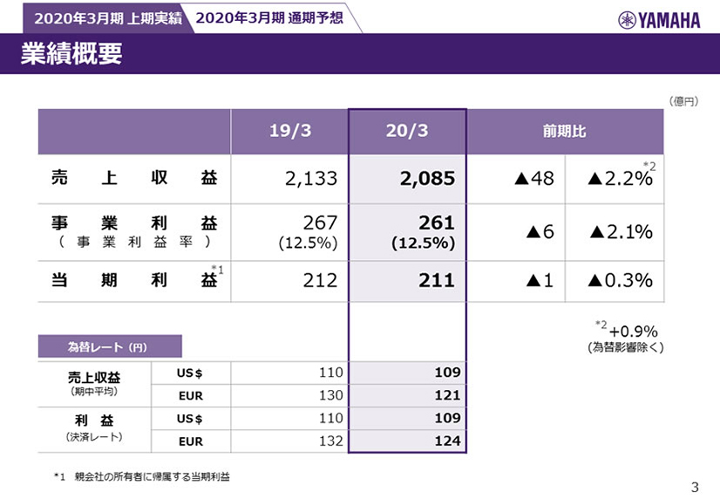Screen dimensions: 720x499
Task: Select the 121 EUR sales rate cell
Action: pos(447,396)
